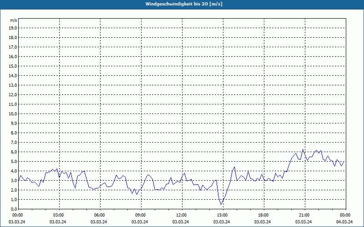Click the '15:00' time label
The width and height of the screenshot is (364, 227).
point(223,215)
